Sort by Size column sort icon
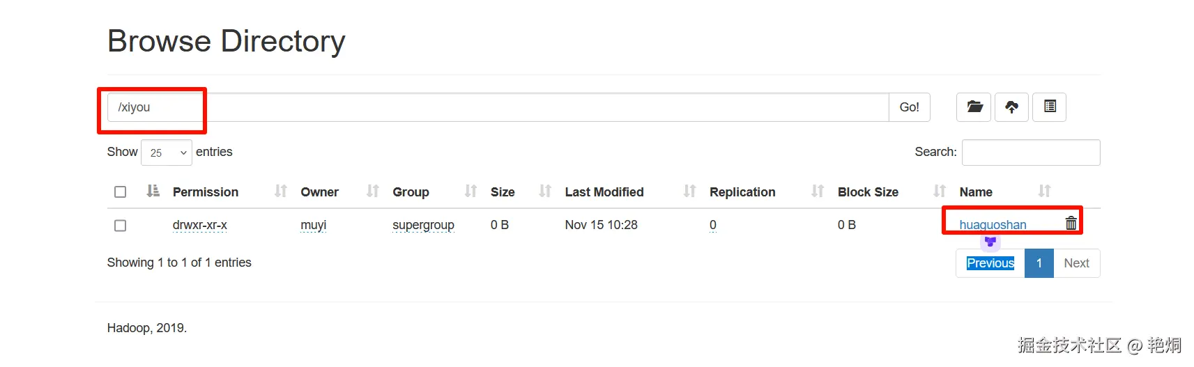Viewport: 1194px width, 367px height. 545,192
